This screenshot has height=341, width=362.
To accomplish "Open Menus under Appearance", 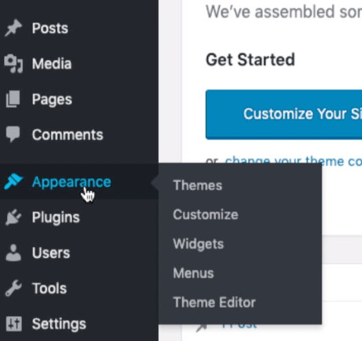I will click(x=193, y=273).
